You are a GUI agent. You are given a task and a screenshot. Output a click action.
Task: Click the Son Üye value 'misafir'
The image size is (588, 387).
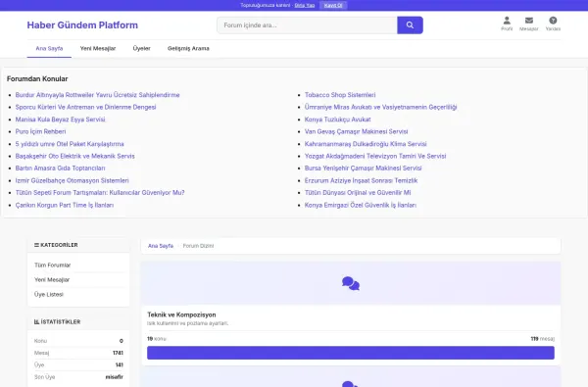tap(115, 377)
